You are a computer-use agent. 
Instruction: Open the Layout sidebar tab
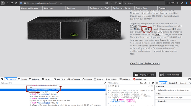163,83
